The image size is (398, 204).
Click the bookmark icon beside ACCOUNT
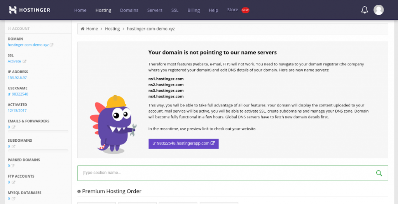(x=9, y=29)
